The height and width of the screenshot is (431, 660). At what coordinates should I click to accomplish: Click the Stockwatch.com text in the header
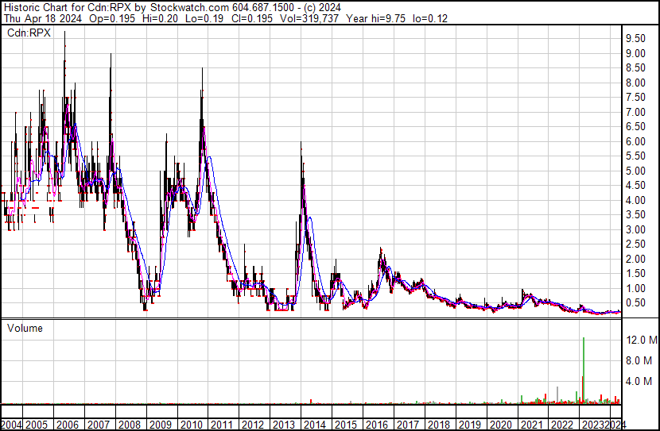point(196,6)
